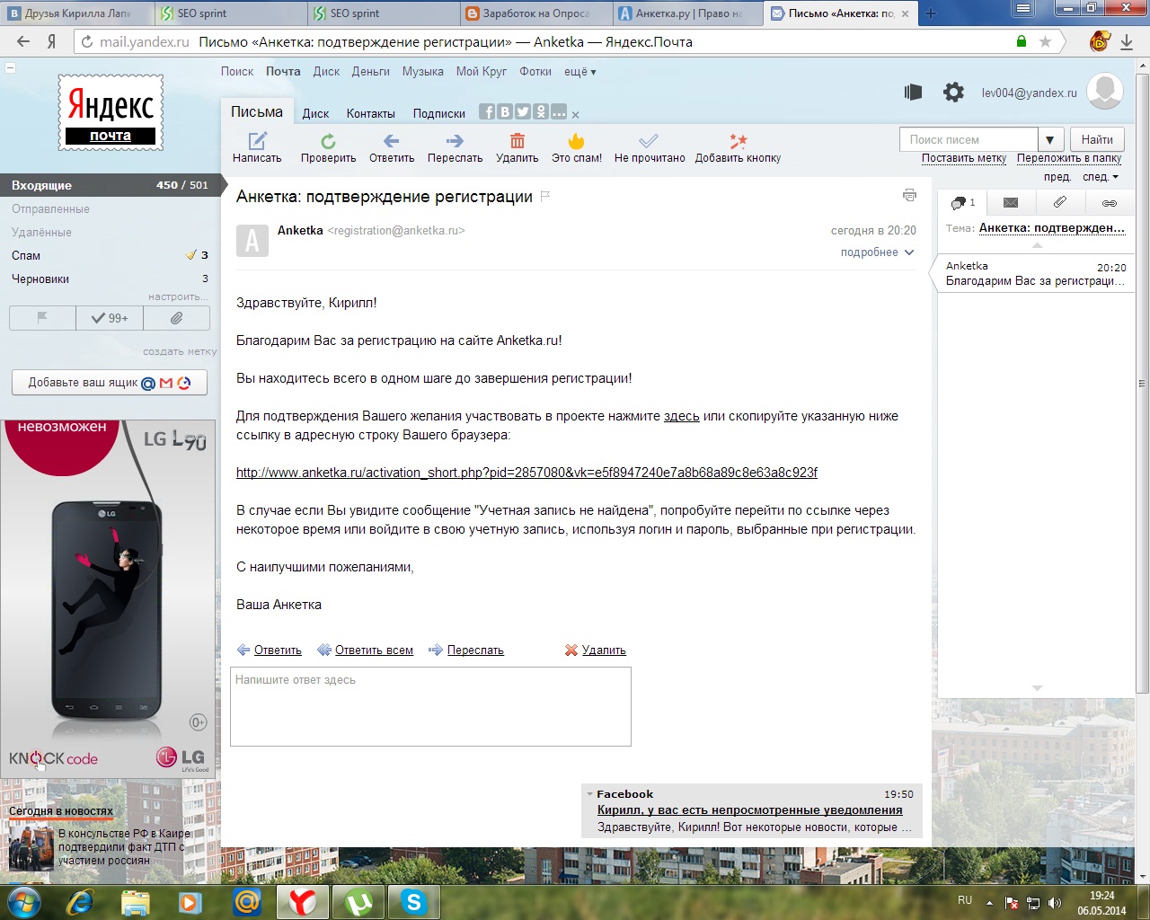Close the social icons panel

coord(575,115)
